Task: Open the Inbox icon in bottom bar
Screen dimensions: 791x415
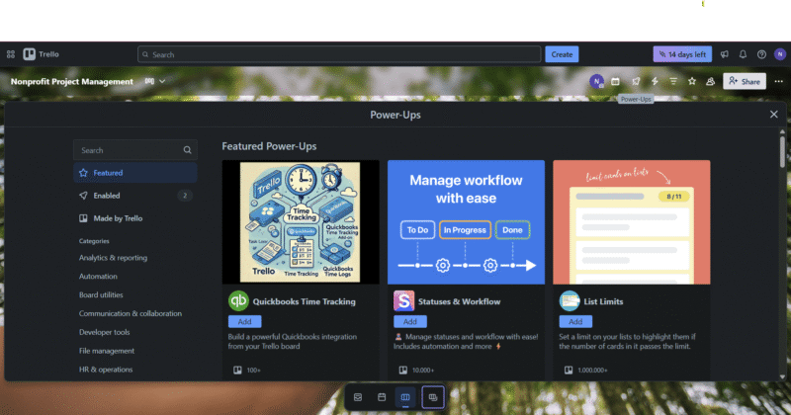Action: pos(358,397)
